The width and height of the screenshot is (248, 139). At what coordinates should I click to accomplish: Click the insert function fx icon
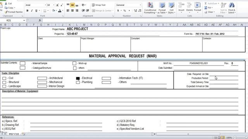pyautogui.click(x=40, y=20)
